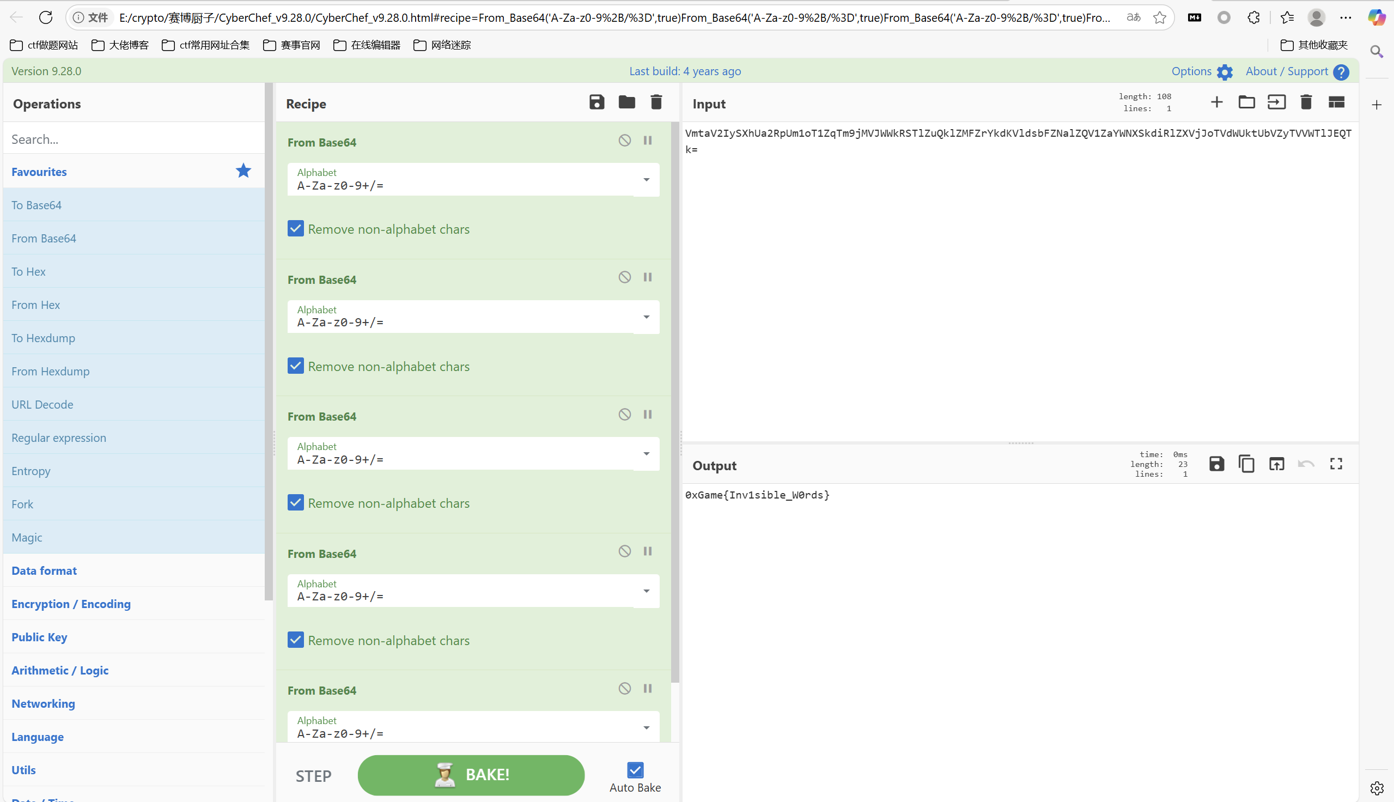Expand the Public Key category
This screenshot has width=1394, height=802.
tap(133, 637)
